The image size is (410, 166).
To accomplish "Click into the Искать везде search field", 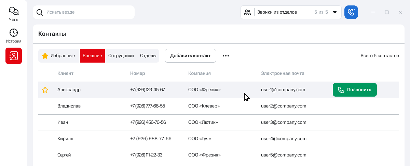I will pyautogui.click(x=89, y=12).
